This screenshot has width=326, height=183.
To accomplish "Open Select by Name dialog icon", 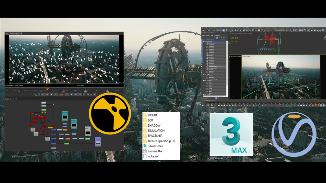I will 226,30.
